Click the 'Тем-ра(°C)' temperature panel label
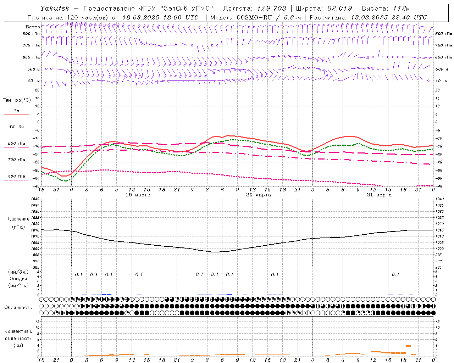The width and height of the screenshot is (454, 363). click(x=17, y=100)
